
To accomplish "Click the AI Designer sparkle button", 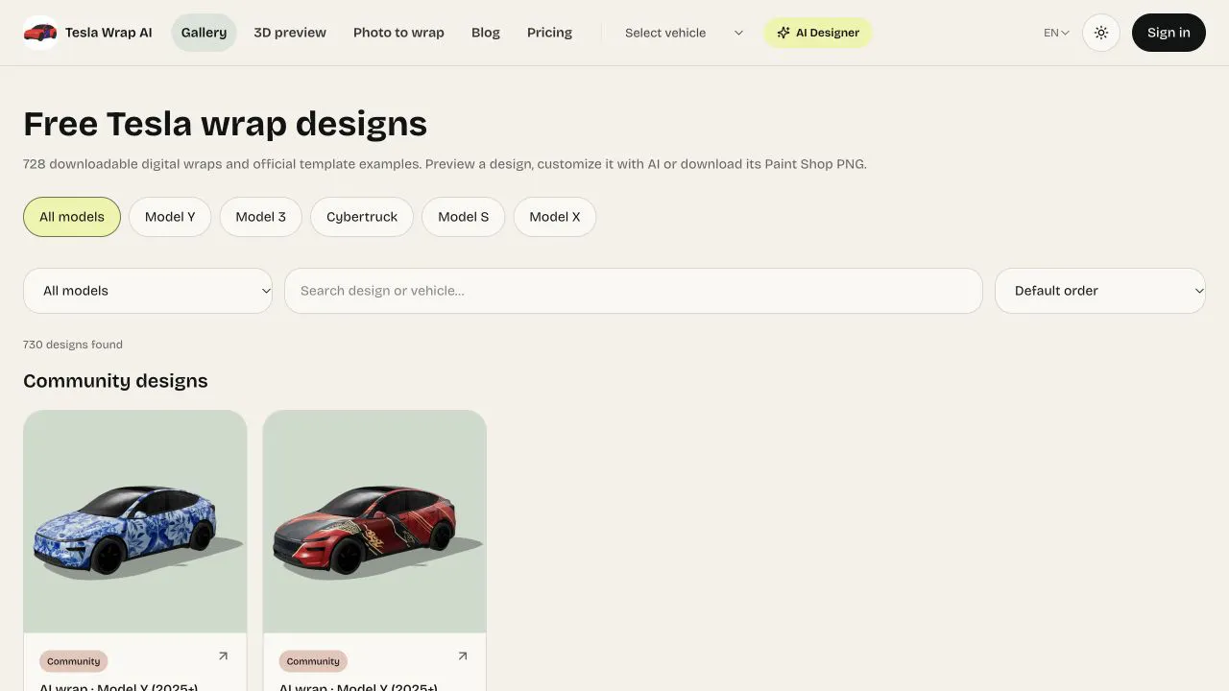I will (x=818, y=33).
